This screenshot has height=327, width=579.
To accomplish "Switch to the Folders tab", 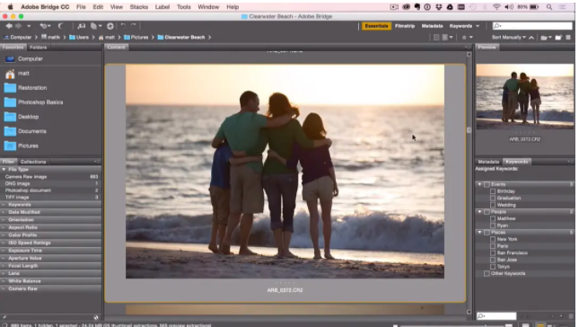I will point(38,48).
